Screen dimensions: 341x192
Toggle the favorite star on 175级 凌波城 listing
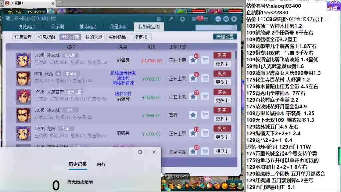click(x=193, y=60)
